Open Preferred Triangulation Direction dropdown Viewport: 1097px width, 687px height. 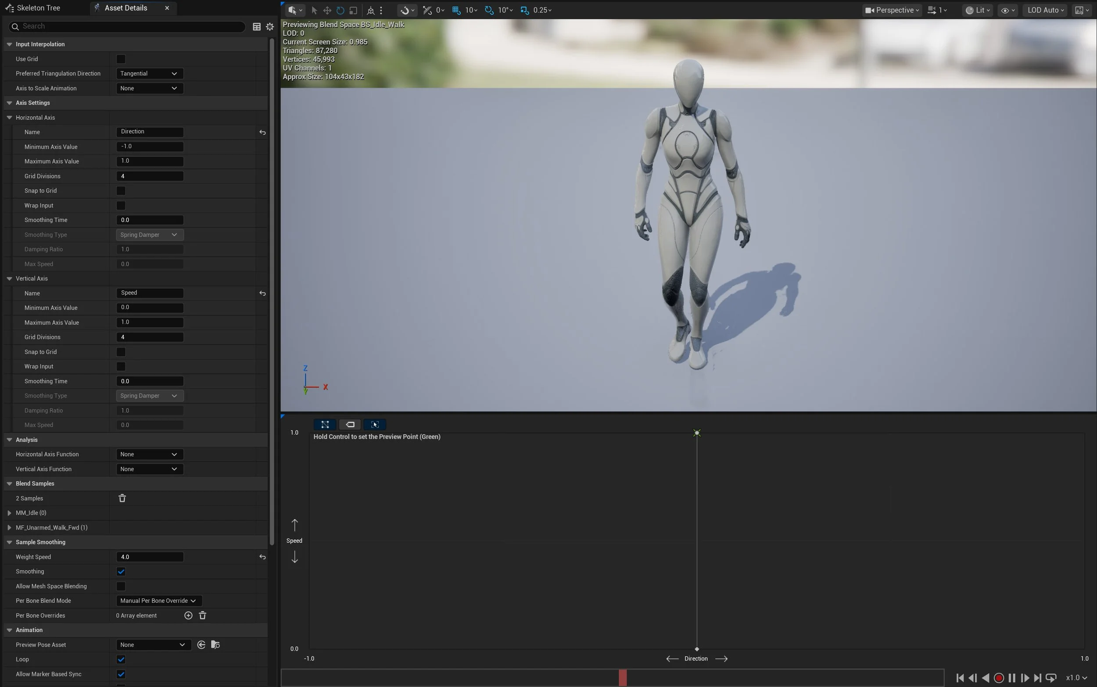point(149,74)
